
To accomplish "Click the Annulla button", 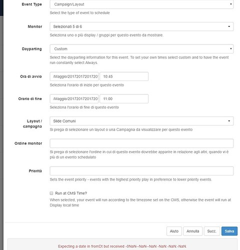I will point(192,231).
